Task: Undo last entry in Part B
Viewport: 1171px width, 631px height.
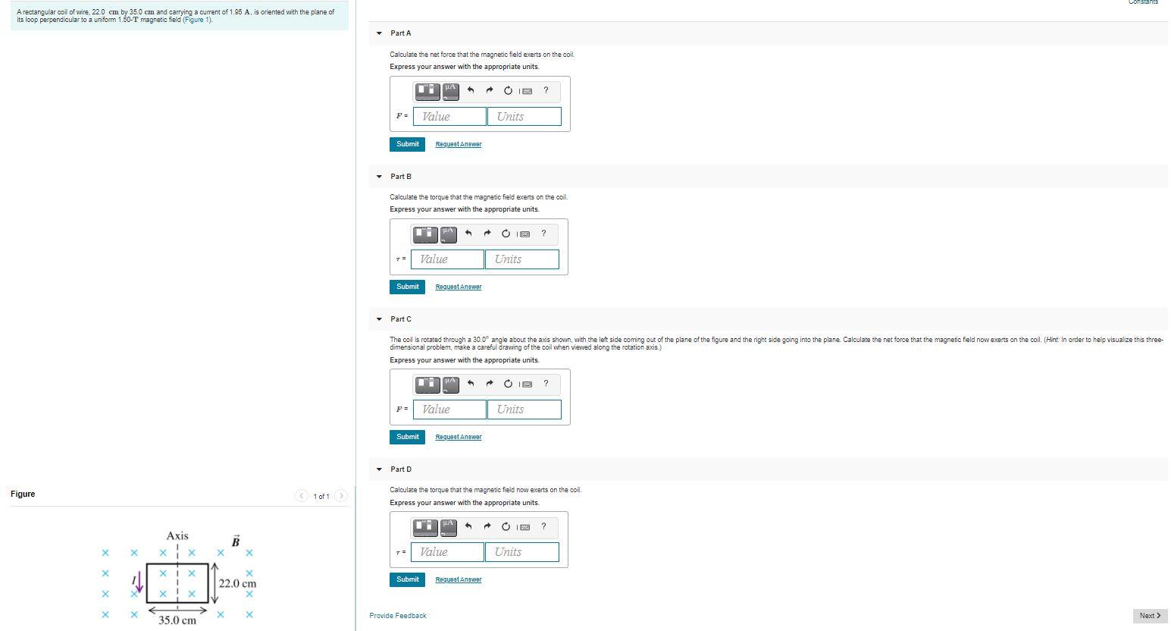Action: [x=468, y=234]
